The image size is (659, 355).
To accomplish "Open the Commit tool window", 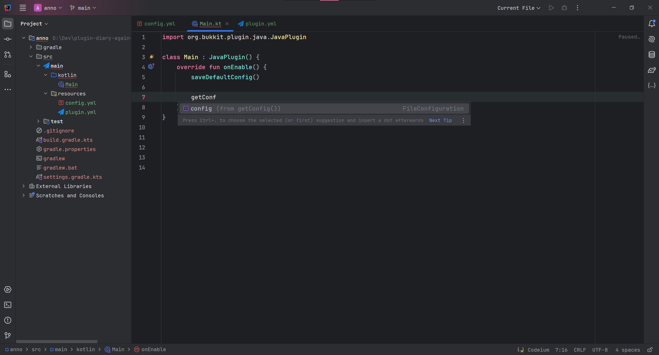I will [x=7, y=39].
